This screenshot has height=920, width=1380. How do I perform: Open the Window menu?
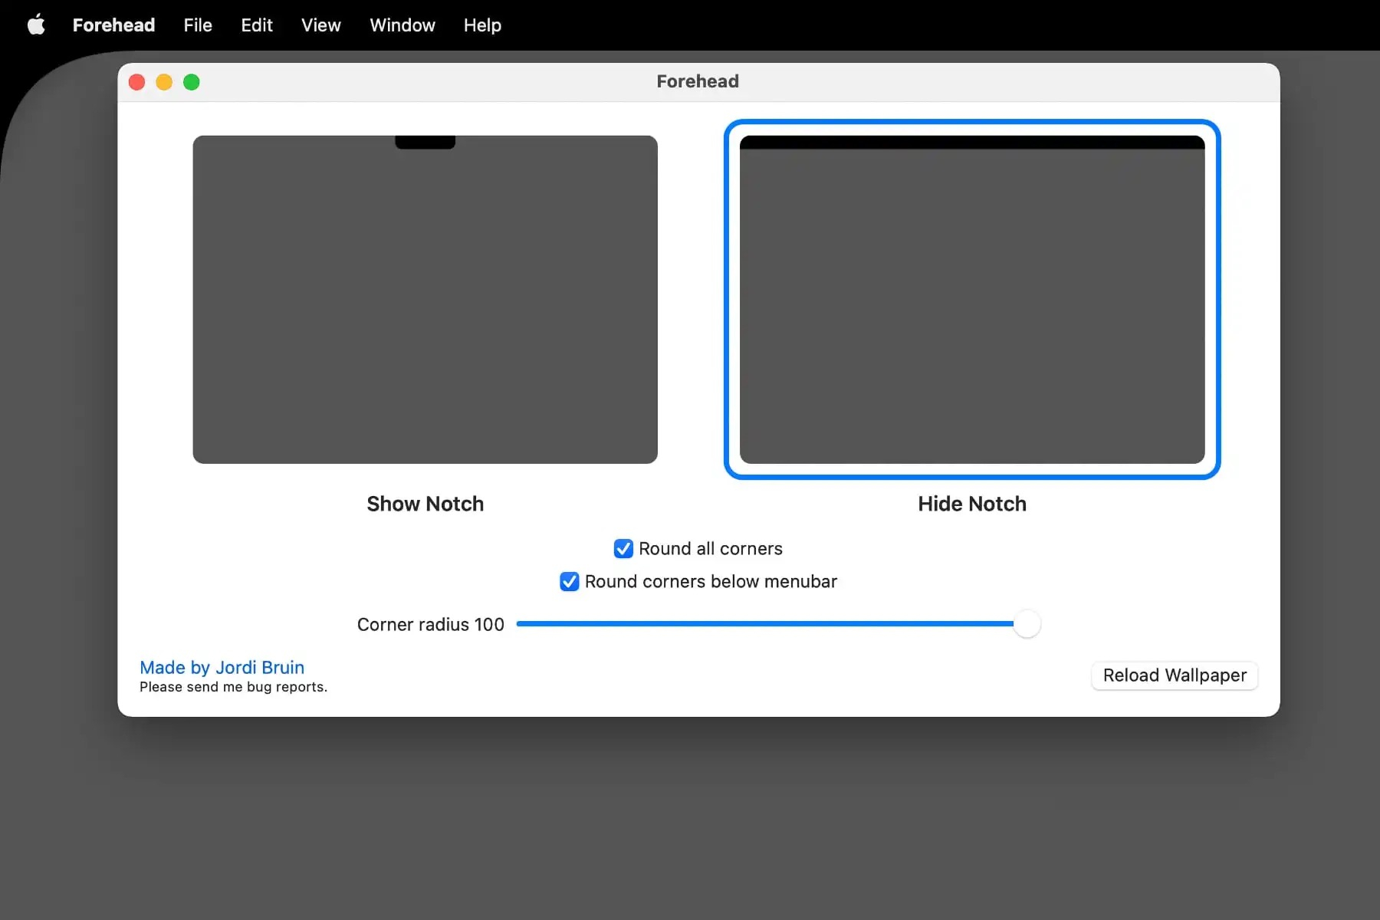pyautogui.click(x=402, y=25)
